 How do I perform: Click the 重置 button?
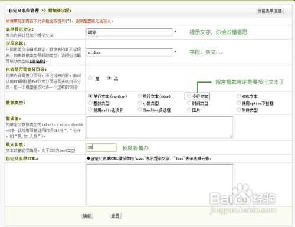tap(115, 216)
